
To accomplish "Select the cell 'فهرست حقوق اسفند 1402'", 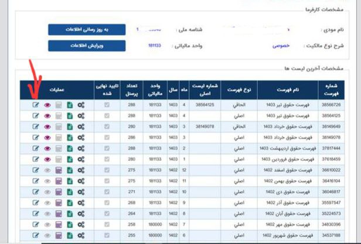I will [288, 170].
